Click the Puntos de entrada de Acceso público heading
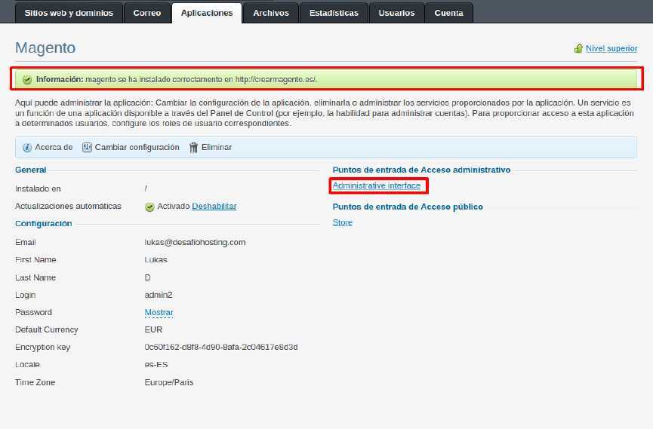 pos(408,207)
